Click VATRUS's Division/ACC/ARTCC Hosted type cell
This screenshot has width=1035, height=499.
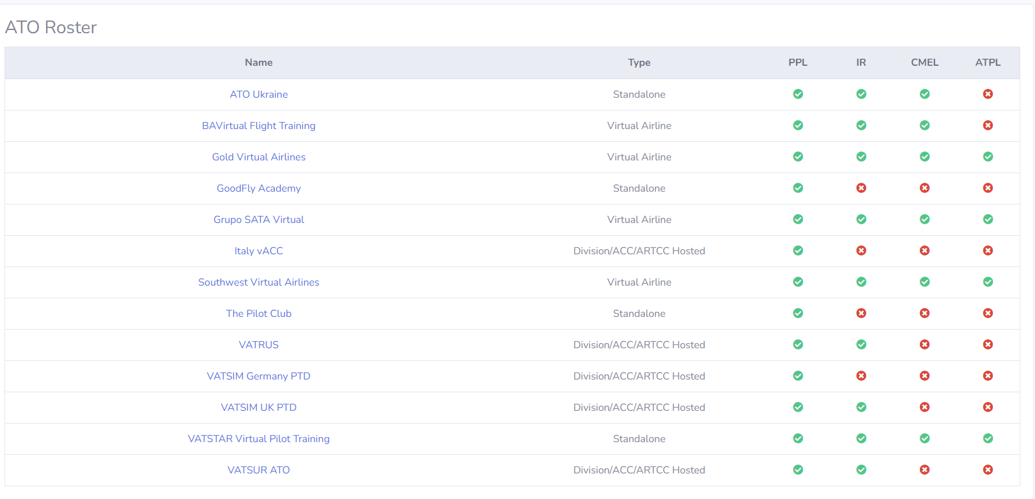coord(639,345)
